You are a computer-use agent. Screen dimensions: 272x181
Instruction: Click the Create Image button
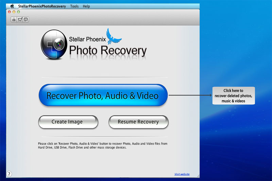[x=68, y=122]
